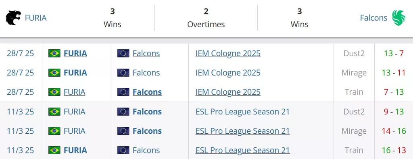Viewport: 413px width, 159px height.
Task: Click the Falcons green logo icon
Action: 398,18
